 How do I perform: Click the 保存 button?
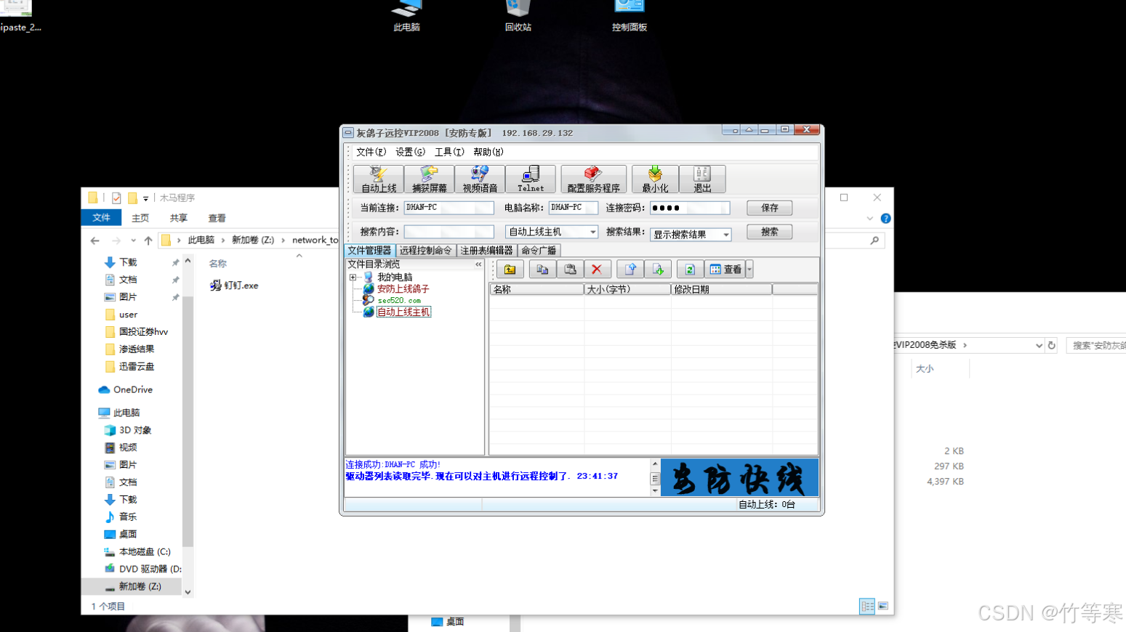click(769, 208)
